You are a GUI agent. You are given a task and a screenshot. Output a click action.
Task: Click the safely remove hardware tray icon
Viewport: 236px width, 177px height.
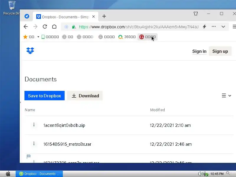click(x=206, y=174)
